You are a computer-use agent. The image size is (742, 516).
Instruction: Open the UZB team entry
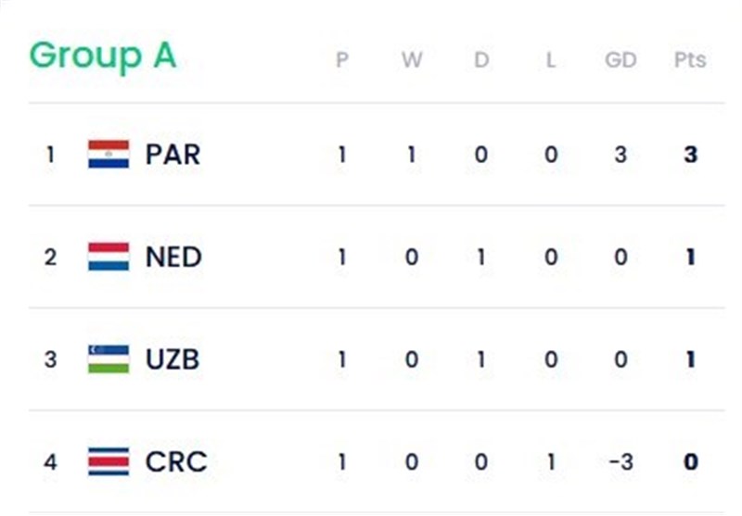(173, 359)
